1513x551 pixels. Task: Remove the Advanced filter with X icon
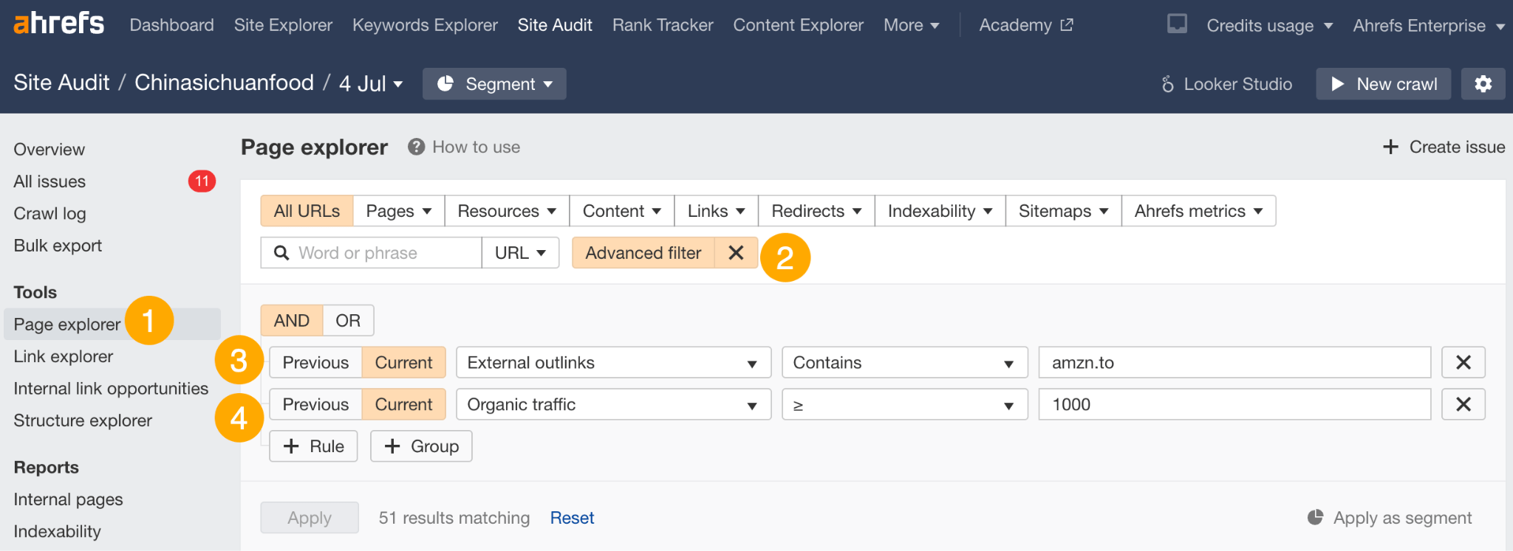click(x=736, y=253)
